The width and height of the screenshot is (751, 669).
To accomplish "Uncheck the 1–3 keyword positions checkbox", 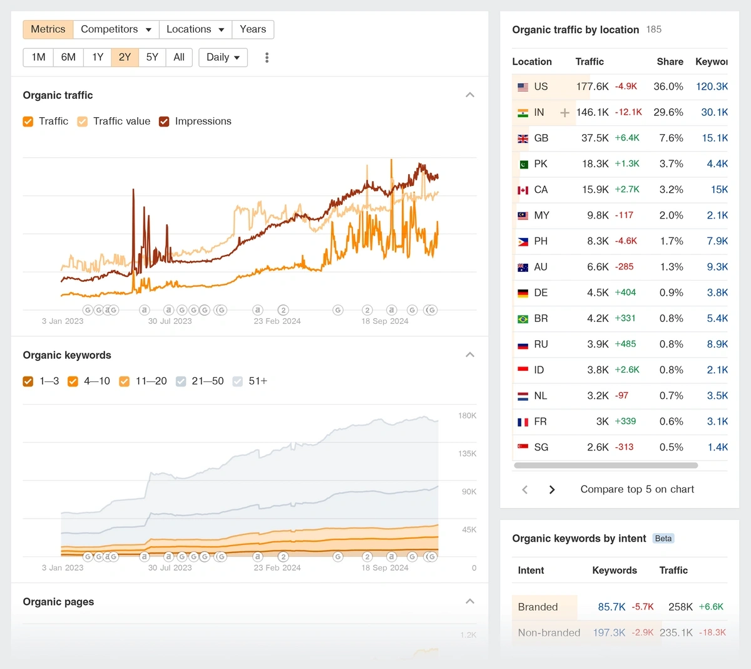I will (x=28, y=381).
